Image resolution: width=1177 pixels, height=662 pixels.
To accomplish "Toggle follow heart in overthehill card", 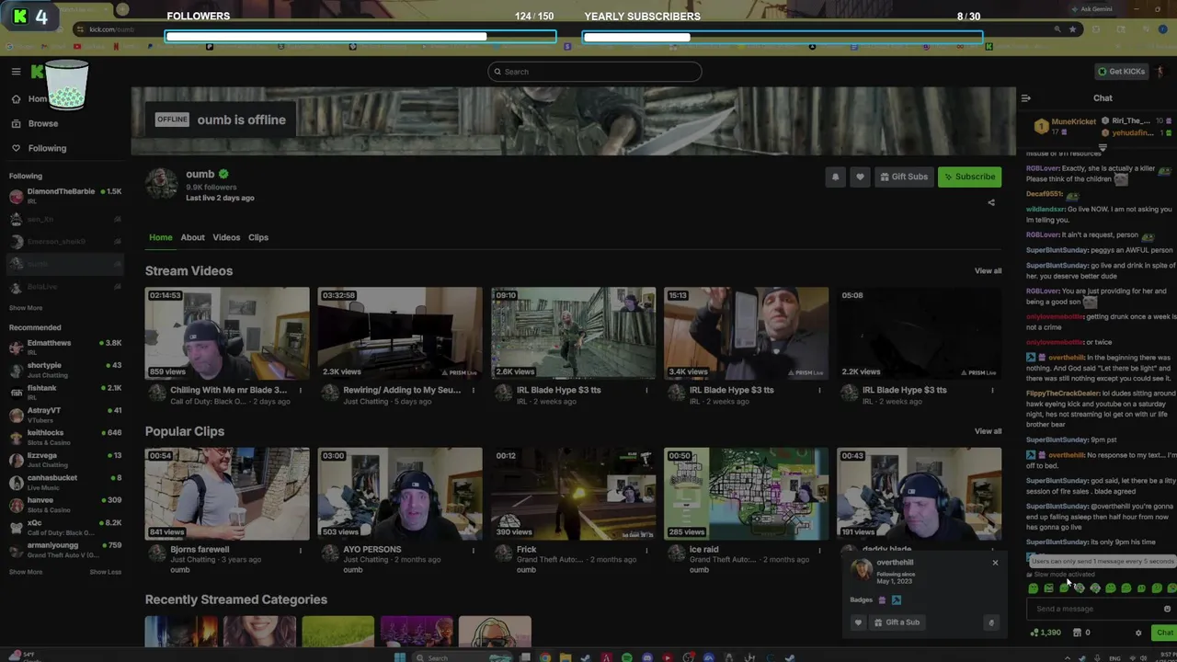I will (x=859, y=622).
